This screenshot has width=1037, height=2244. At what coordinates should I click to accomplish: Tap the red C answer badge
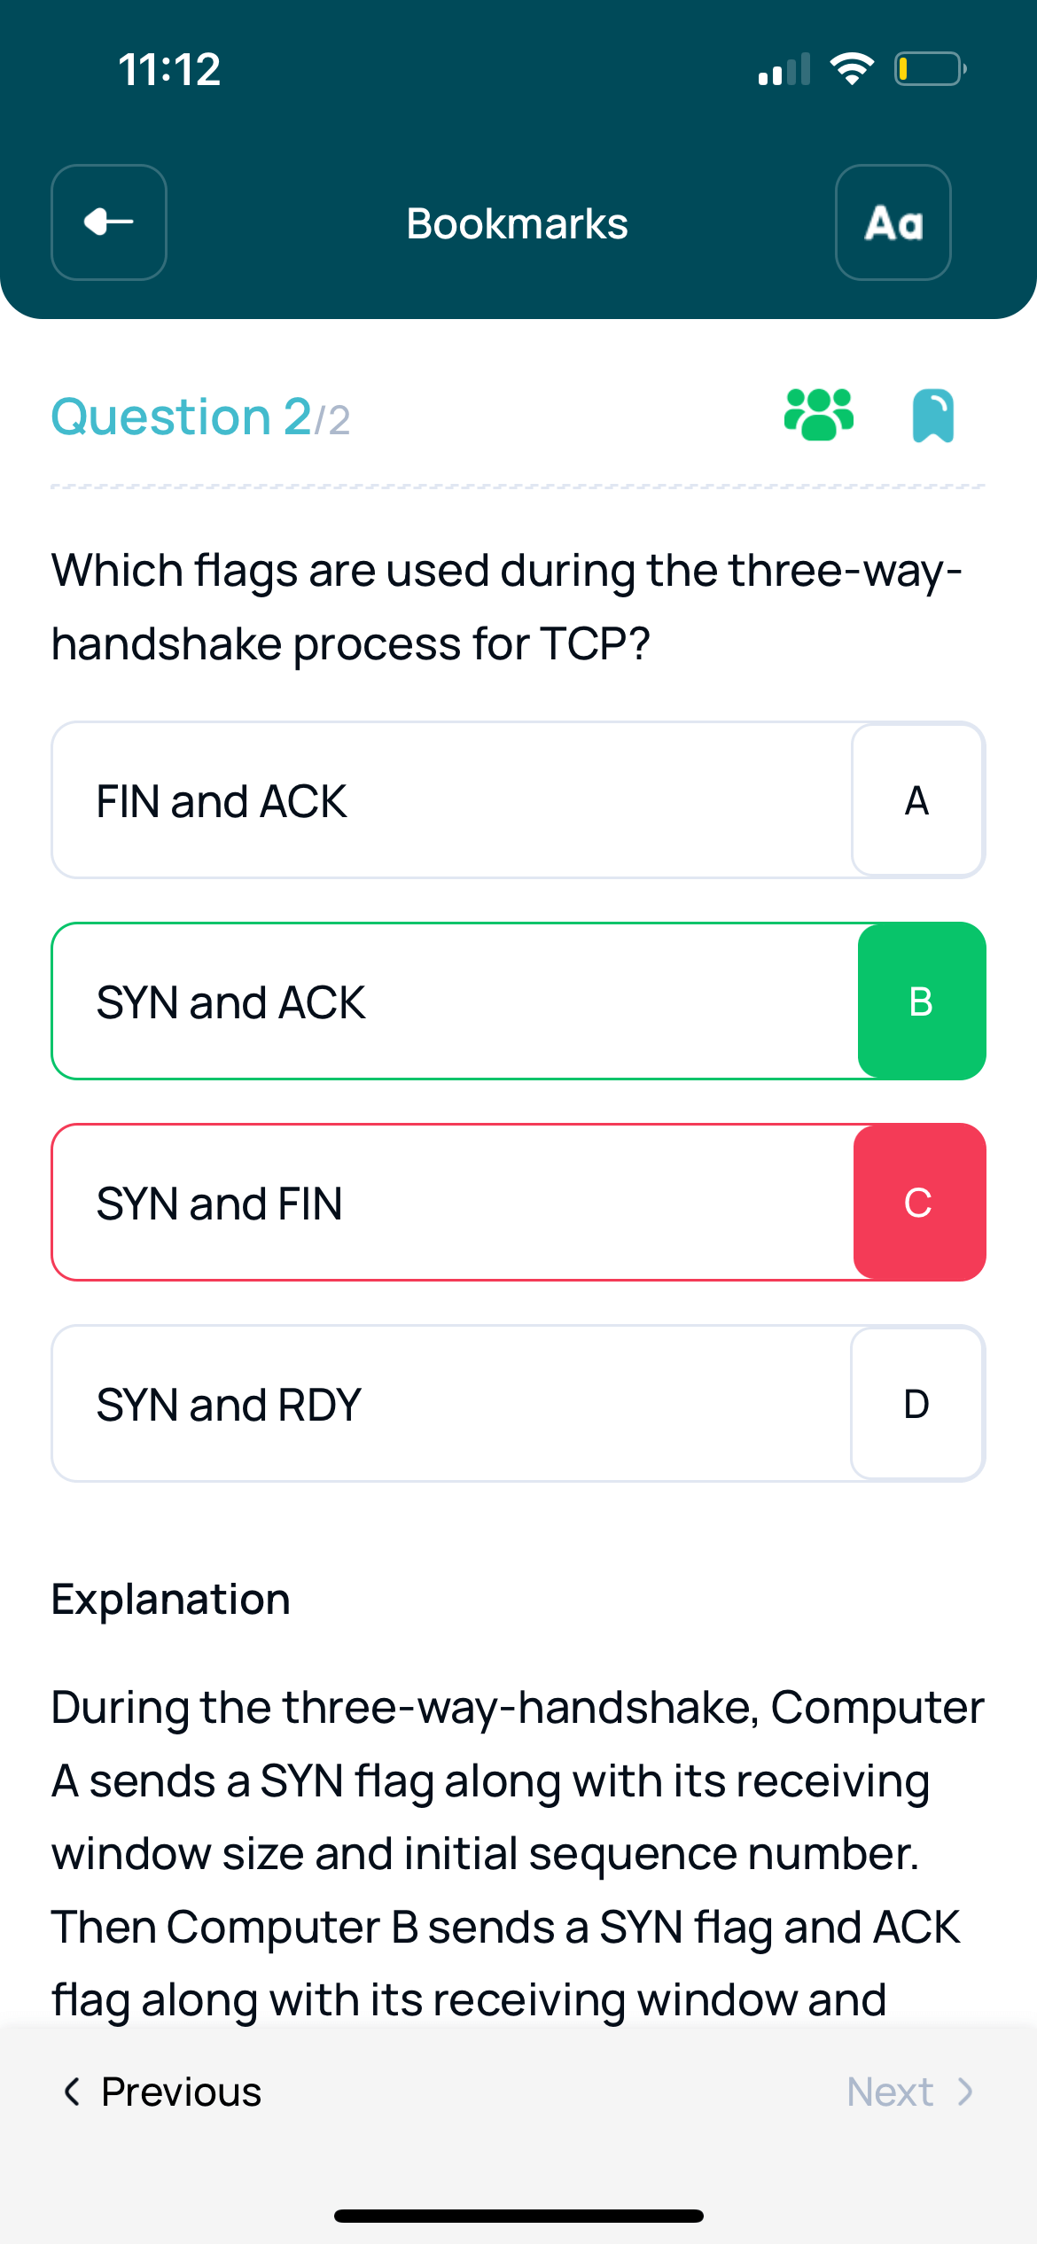pyautogui.click(x=919, y=1203)
